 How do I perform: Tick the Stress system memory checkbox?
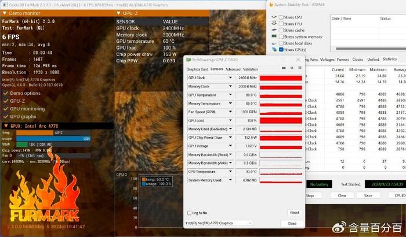click(281, 36)
